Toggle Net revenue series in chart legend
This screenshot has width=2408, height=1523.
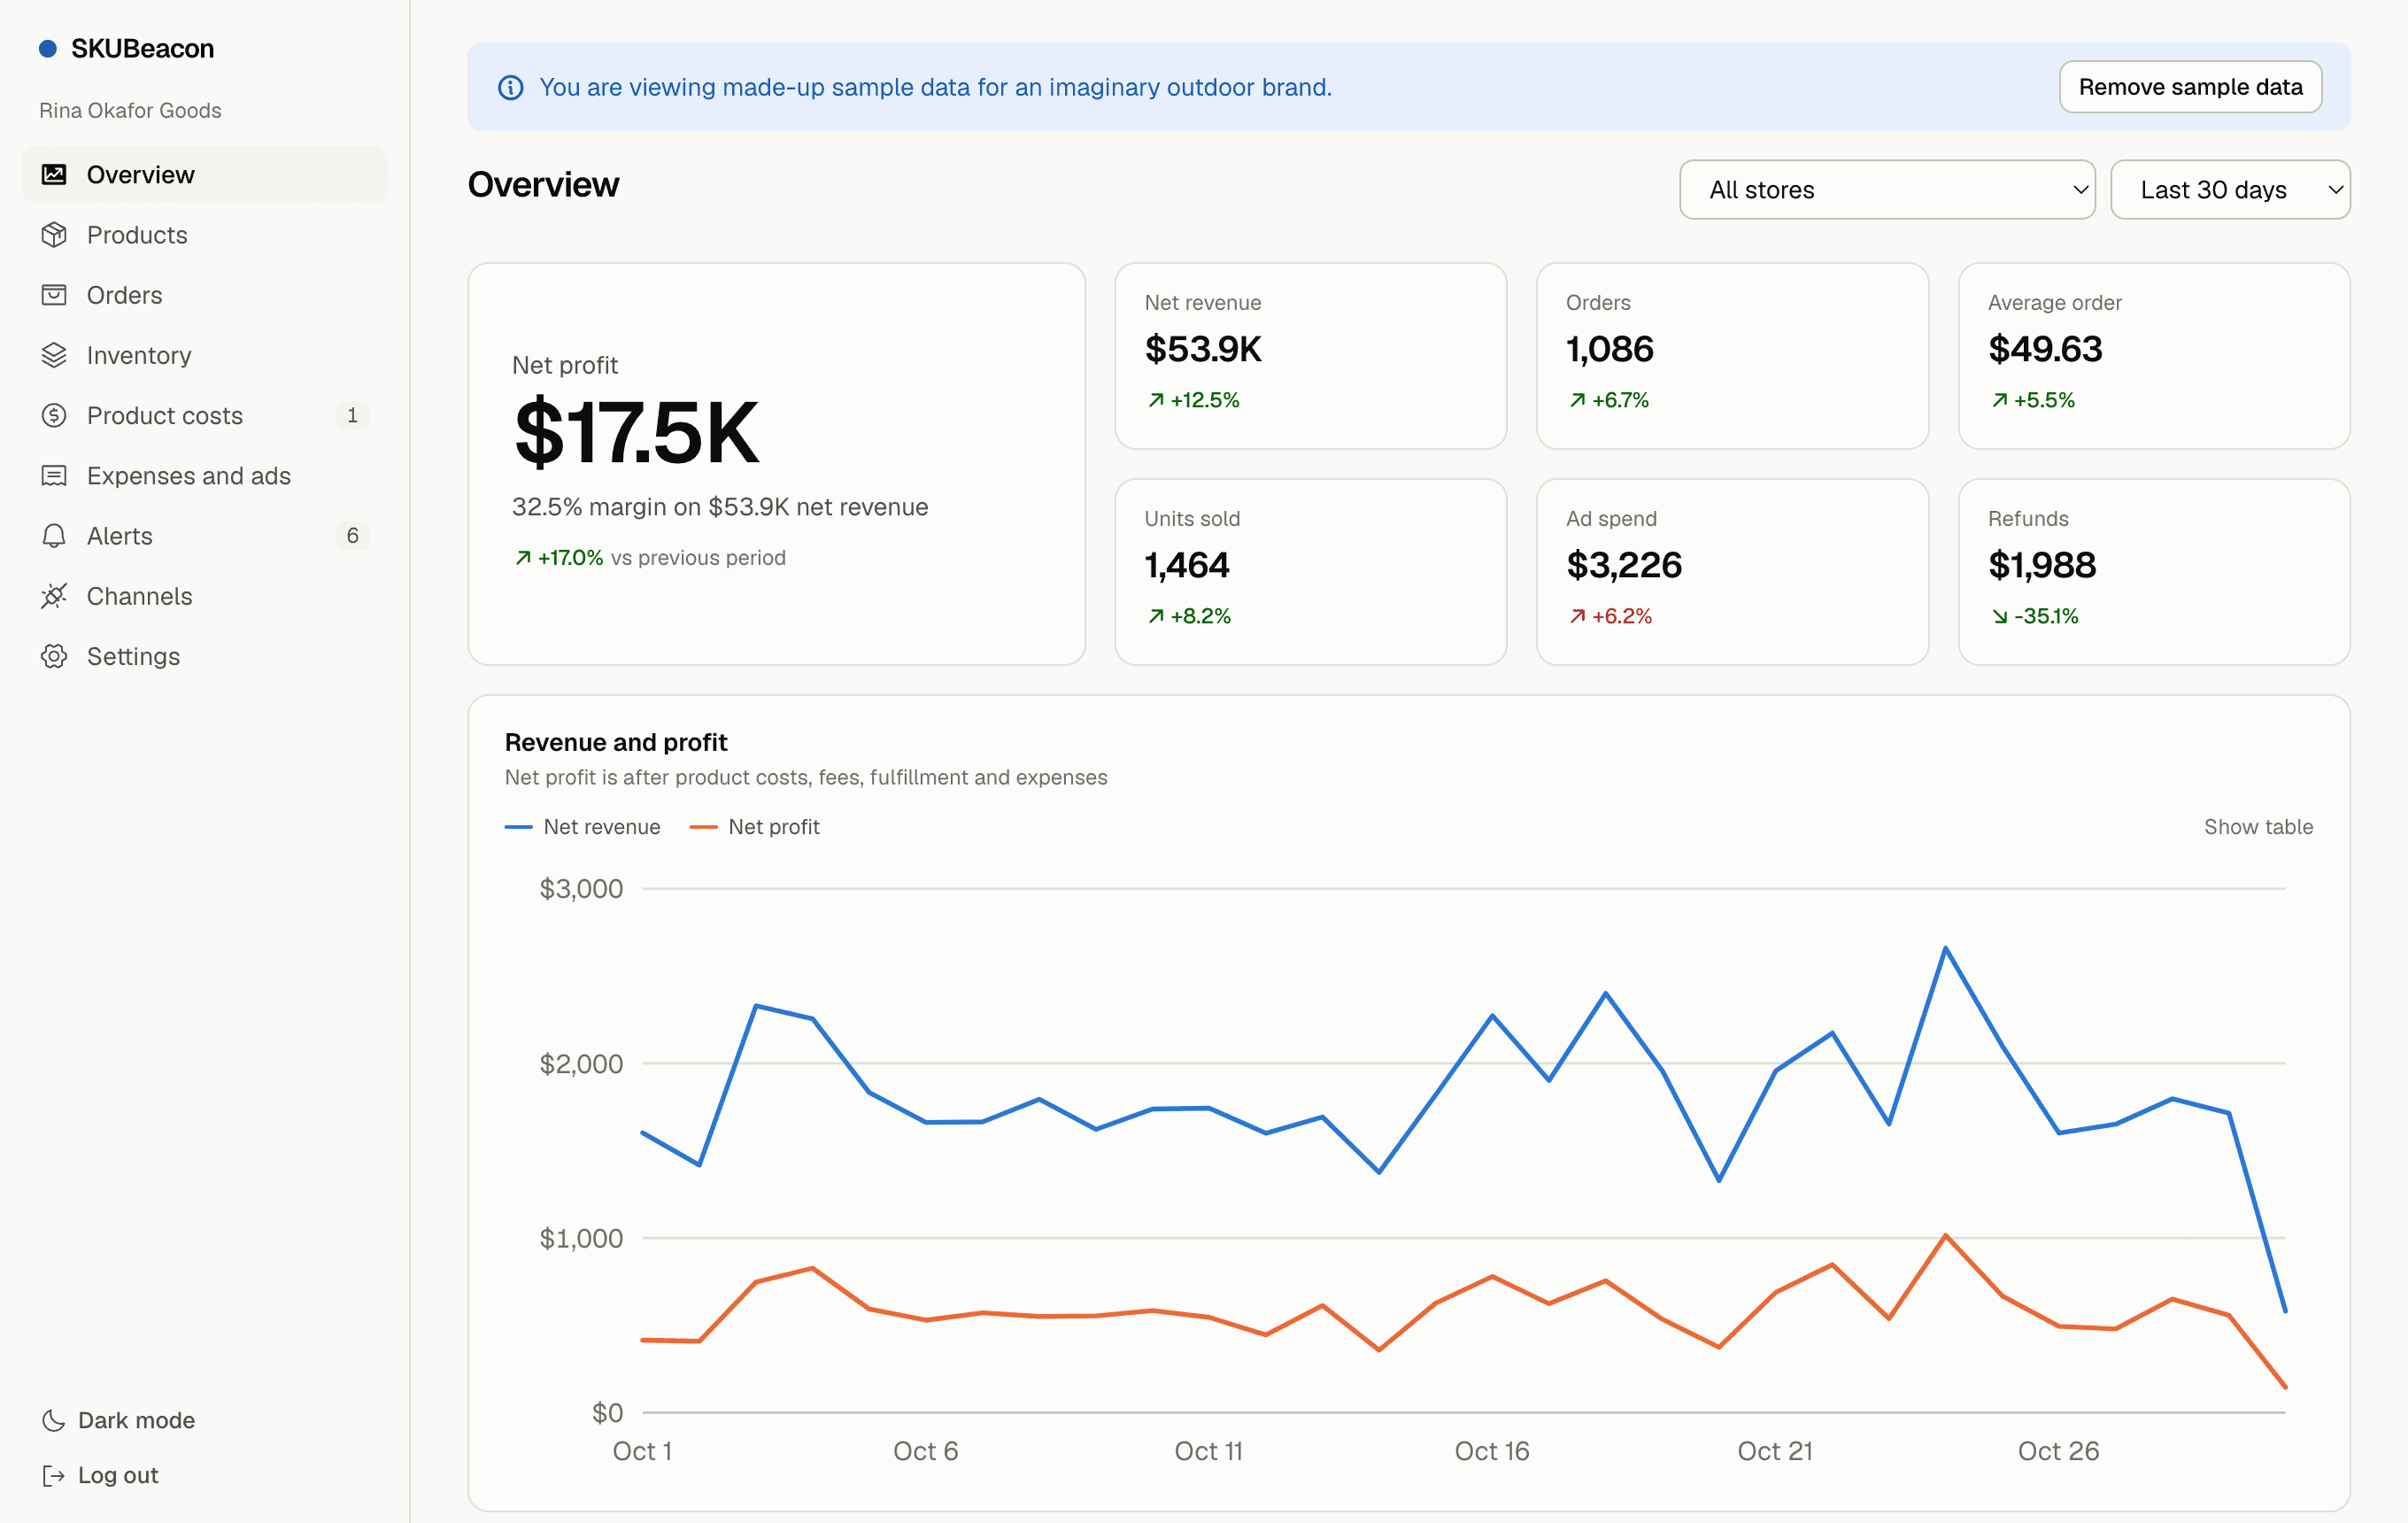coord(582,827)
